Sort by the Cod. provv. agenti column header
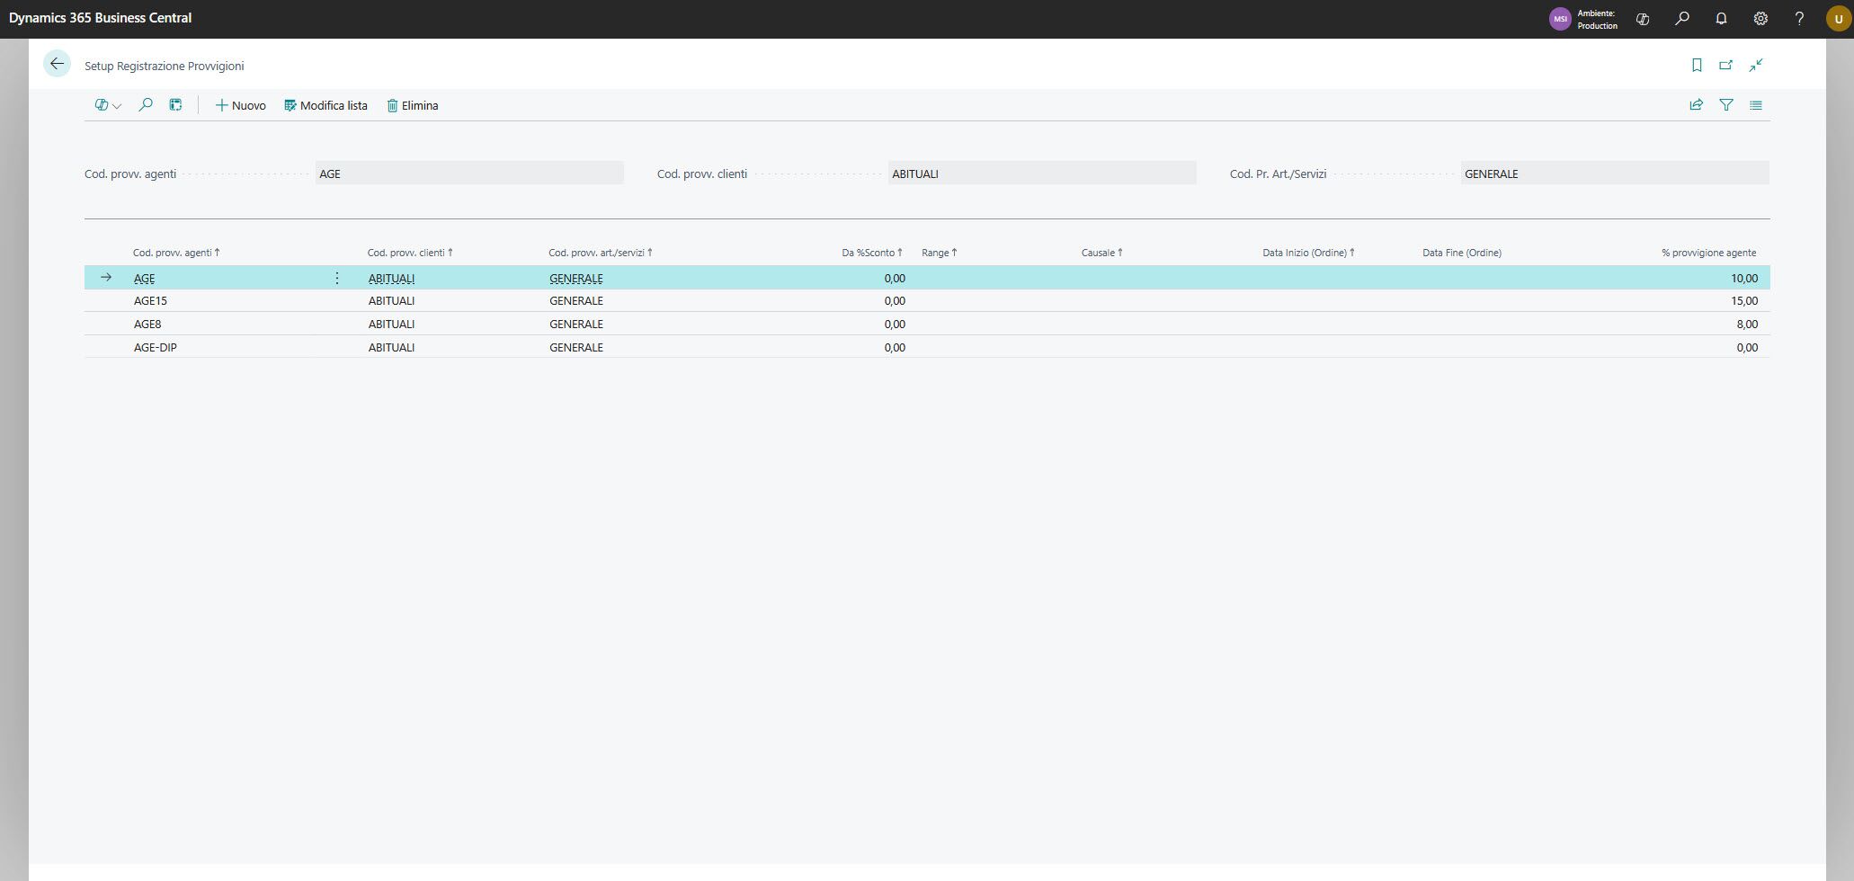 click(173, 253)
